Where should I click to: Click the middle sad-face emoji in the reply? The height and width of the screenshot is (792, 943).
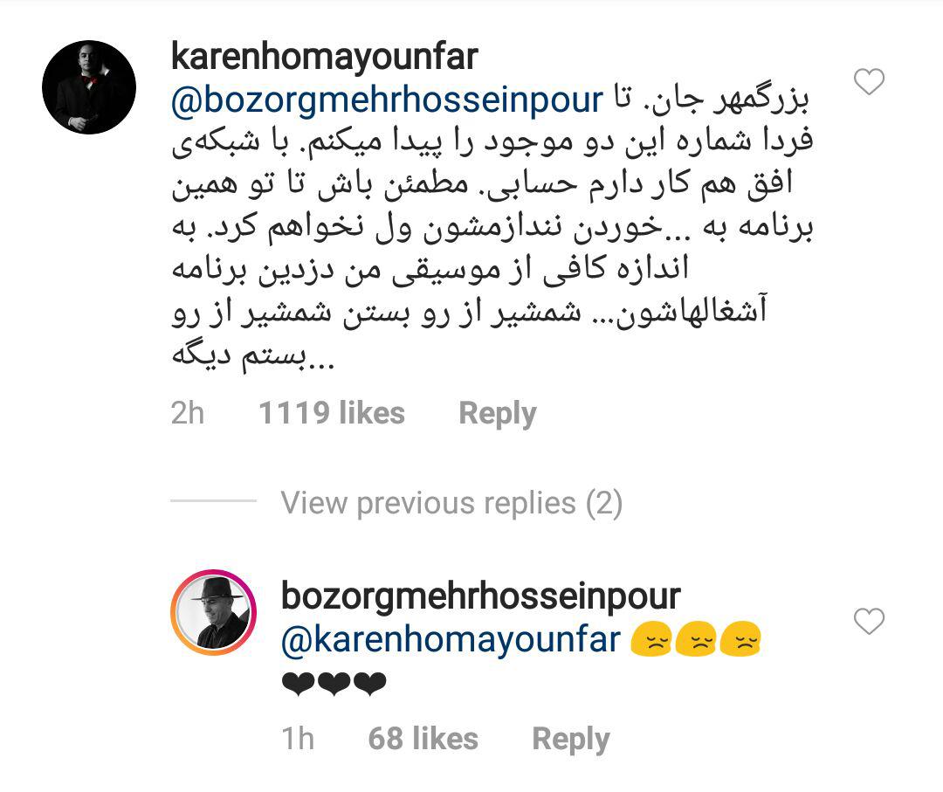coord(696,638)
